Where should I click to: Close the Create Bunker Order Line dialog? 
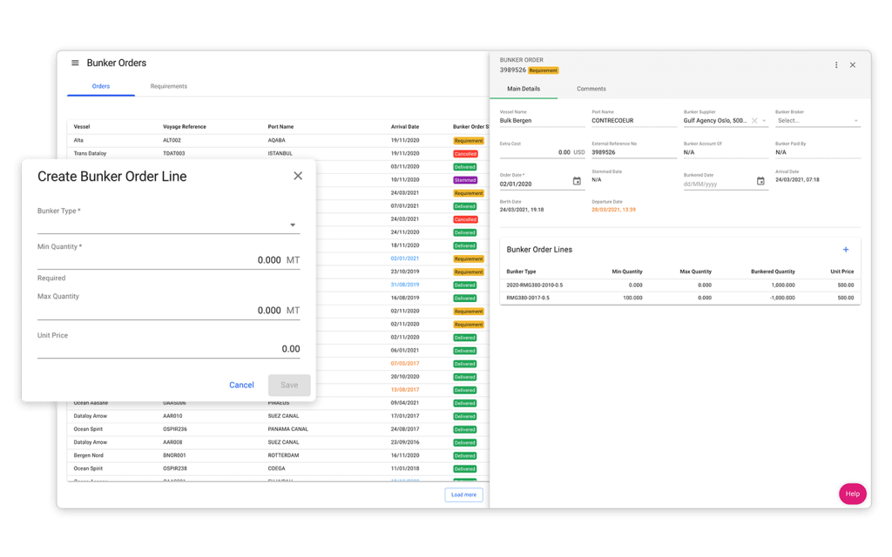point(298,175)
